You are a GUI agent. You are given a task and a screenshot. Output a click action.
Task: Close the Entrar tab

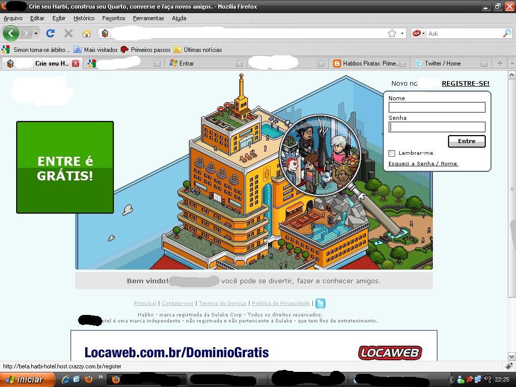coord(239,63)
